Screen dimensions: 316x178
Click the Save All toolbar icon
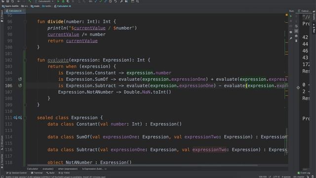(8, 1)
